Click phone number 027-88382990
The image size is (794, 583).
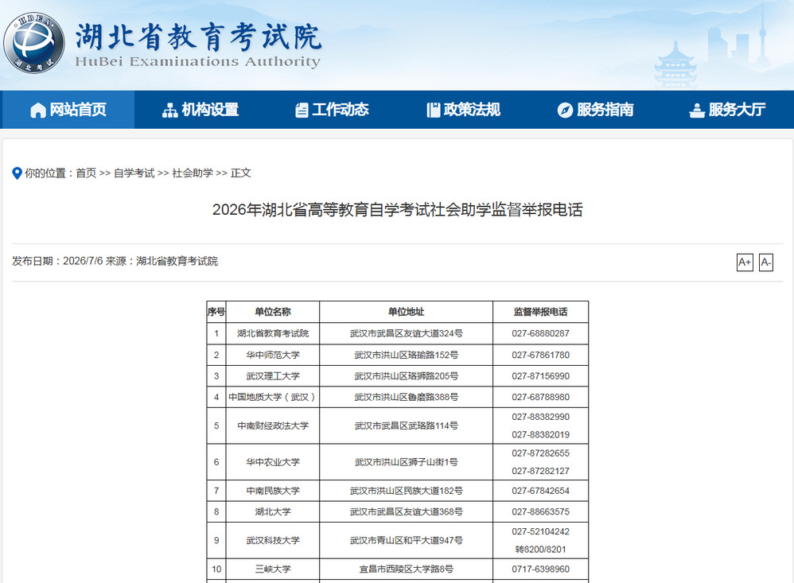coord(540,417)
